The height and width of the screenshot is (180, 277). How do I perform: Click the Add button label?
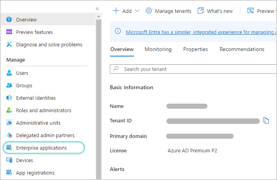pos(127,11)
